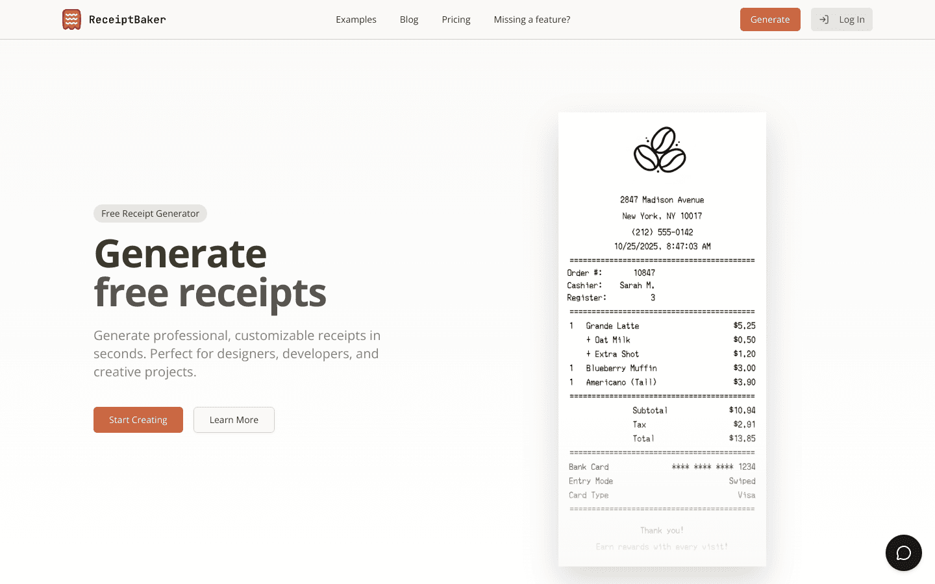Screen dimensions: 935x584
Task: Click Start Creating button
Action: [x=138, y=420]
